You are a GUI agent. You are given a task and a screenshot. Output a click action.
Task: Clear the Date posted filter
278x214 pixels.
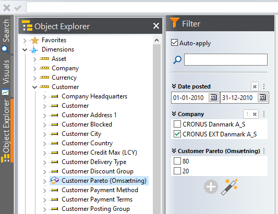(255, 87)
